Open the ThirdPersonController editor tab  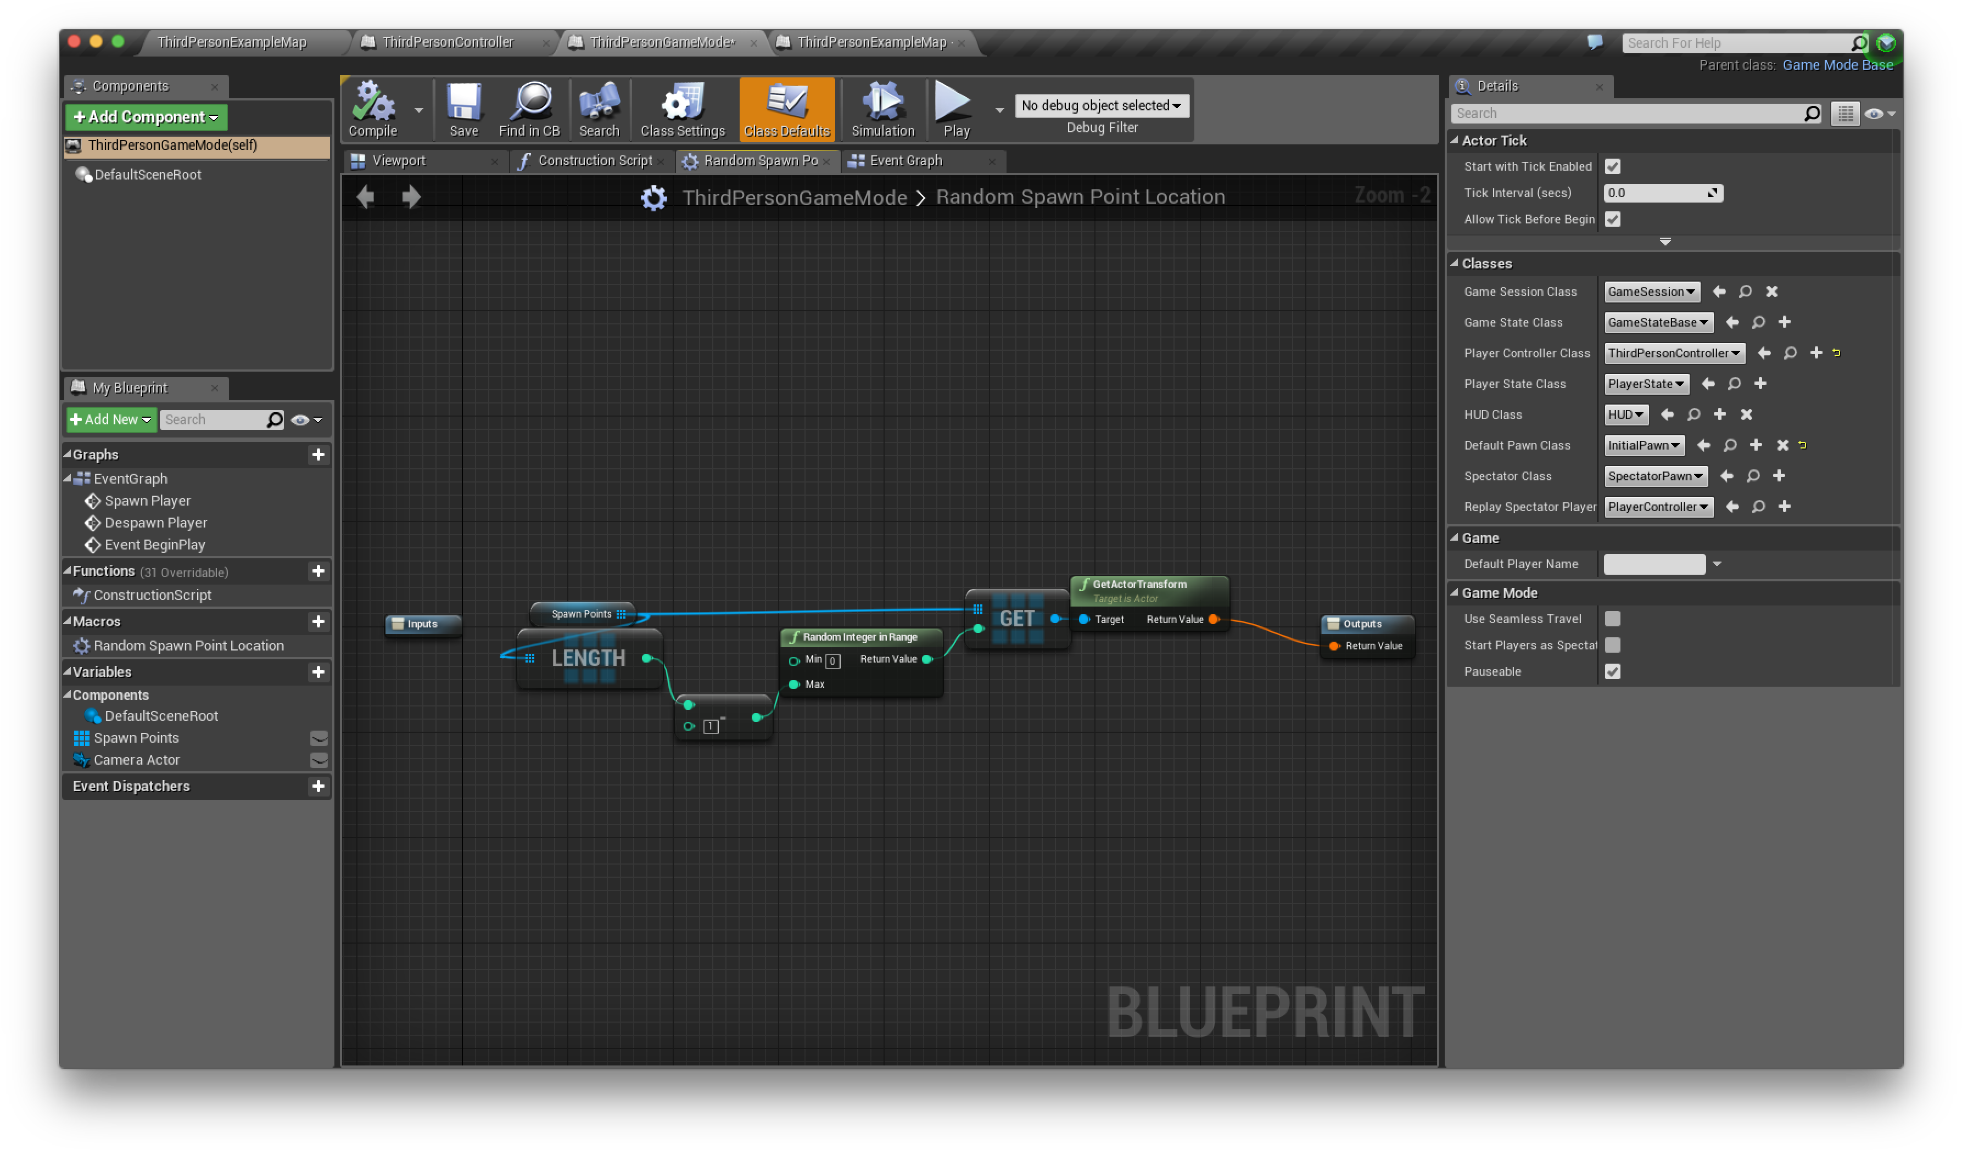[448, 42]
